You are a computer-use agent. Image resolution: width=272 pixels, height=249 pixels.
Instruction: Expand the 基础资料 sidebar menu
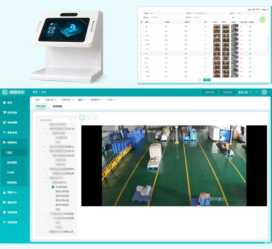click(x=23, y=203)
